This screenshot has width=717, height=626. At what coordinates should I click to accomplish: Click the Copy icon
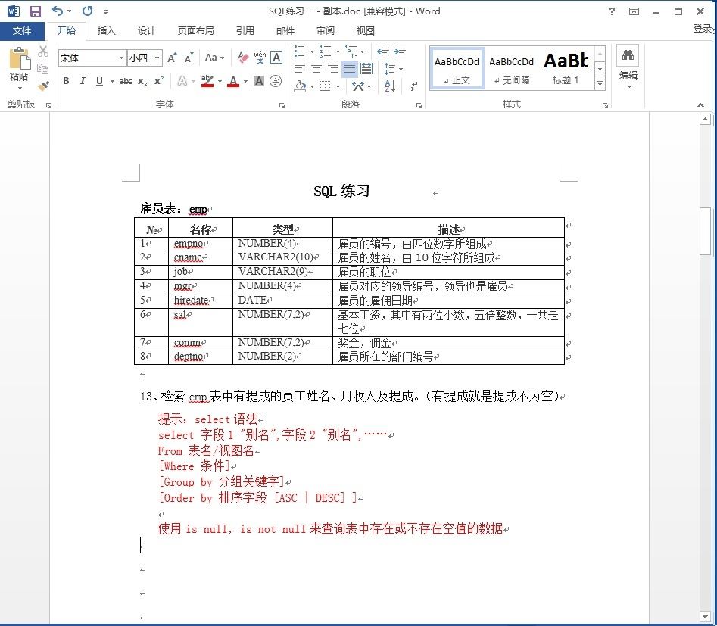(43, 69)
